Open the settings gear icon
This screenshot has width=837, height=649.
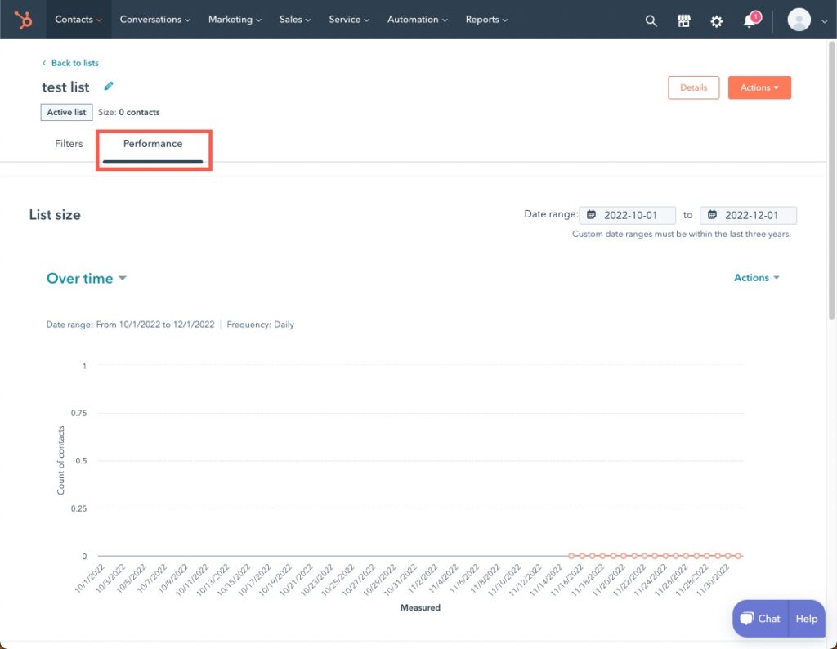tap(717, 20)
